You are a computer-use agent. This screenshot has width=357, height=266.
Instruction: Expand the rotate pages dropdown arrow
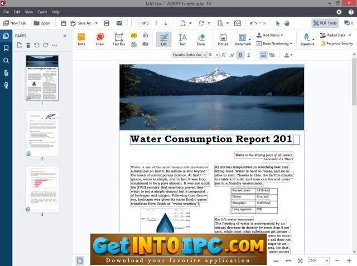click(209, 23)
